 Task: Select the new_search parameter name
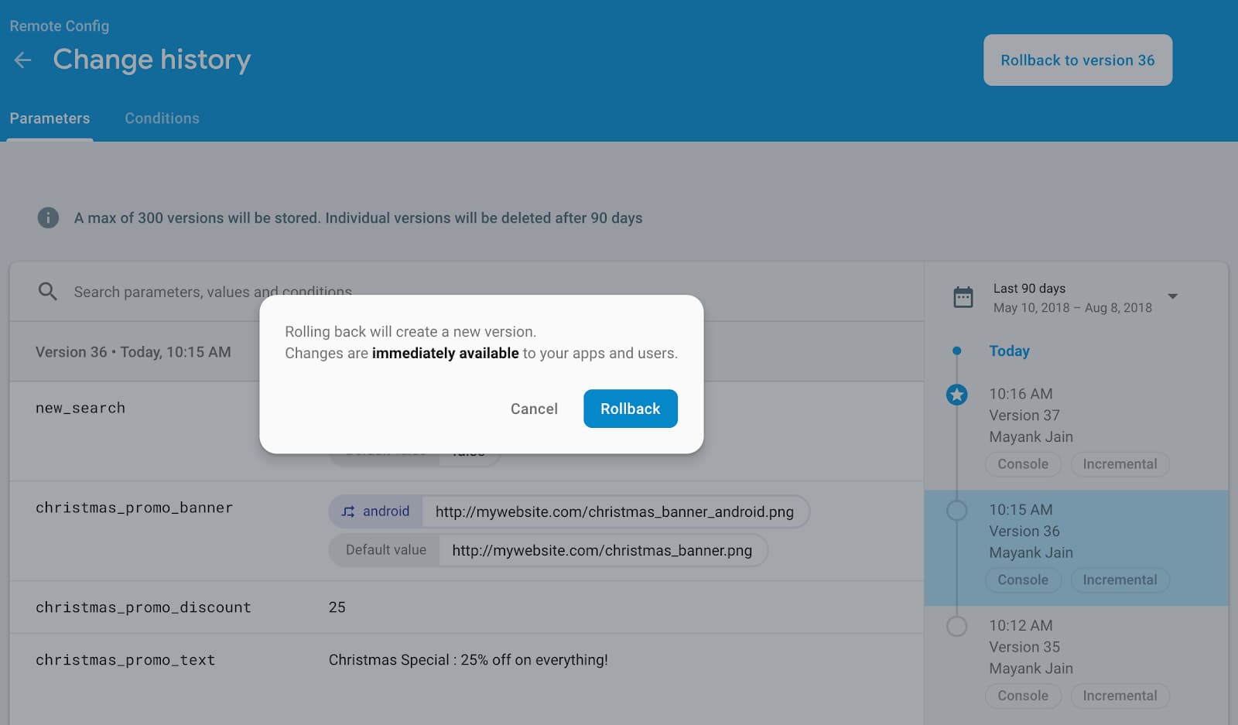point(80,408)
